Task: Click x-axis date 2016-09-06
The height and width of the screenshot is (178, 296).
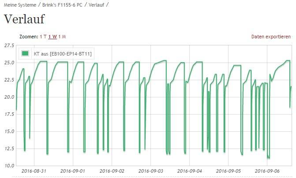Action: coord(267,171)
